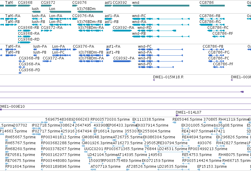Click the Lon-RA transcript
Screen dimensions: 251x171
pyautogui.click(x=60, y=19)
